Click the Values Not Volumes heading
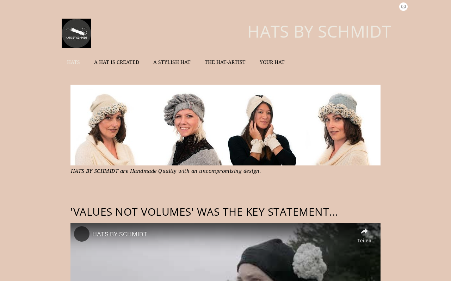The image size is (451, 281). pyautogui.click(x=204, y=212)
